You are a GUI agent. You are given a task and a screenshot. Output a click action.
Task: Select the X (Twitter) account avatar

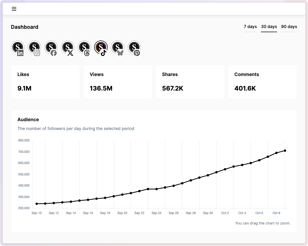[68, 48]
